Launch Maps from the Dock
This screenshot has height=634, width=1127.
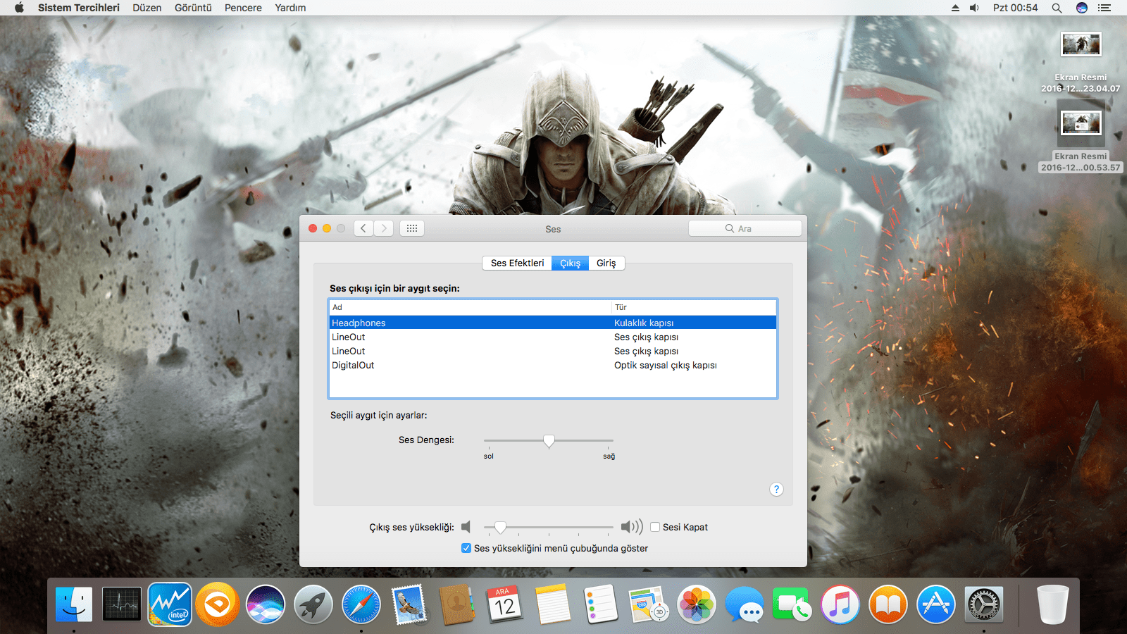click(649, 604)
